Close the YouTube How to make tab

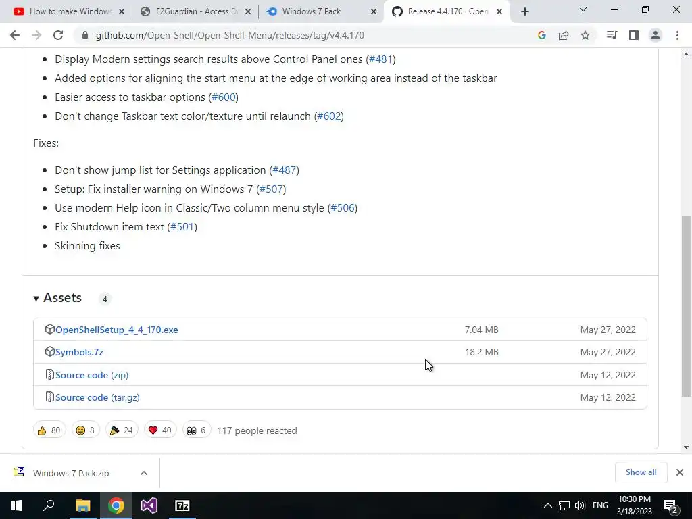pos(122,12)
